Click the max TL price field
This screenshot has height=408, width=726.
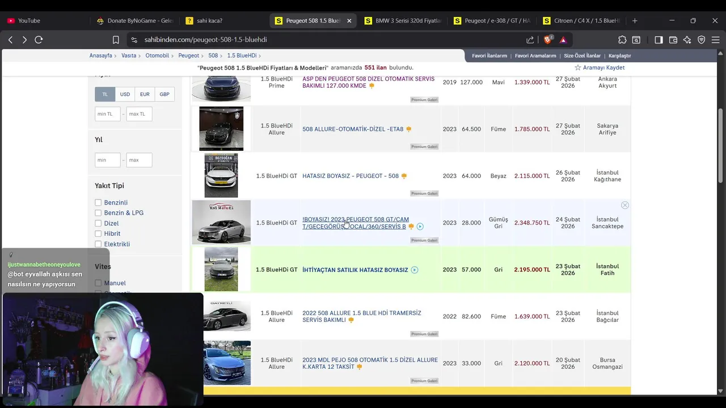click(x=139, y=114)
